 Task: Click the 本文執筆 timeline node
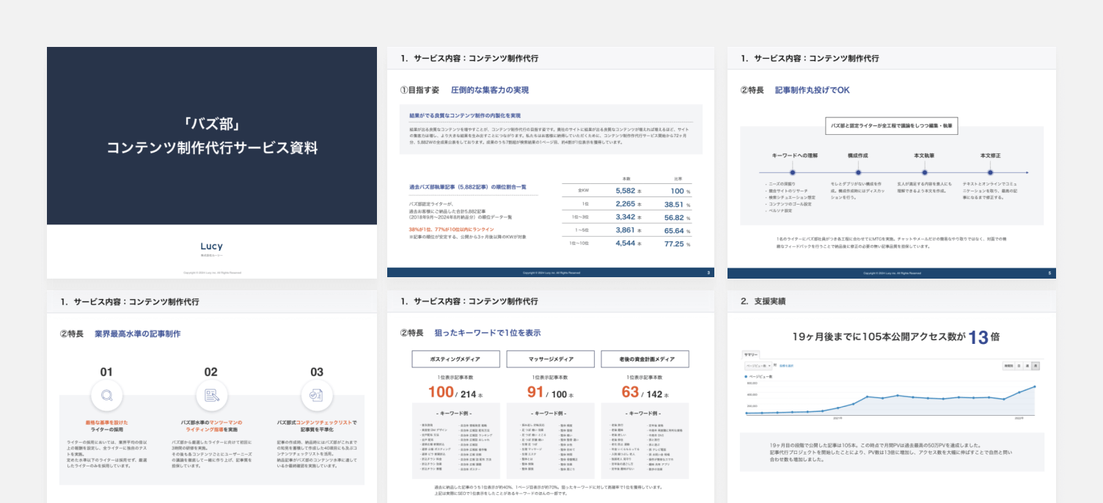coord(925,172)
